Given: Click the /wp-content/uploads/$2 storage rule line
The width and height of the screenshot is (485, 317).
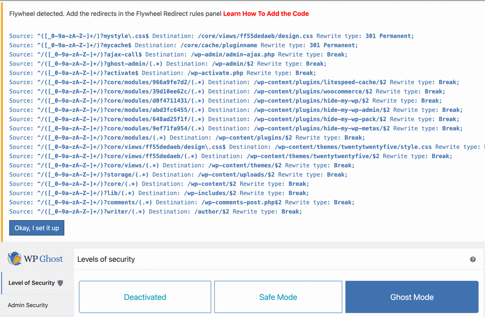Looking at the screenshot, I should click(x=178, y=175).
